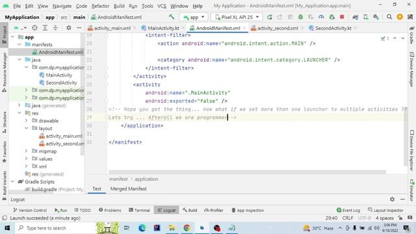Image resolution: width=416 pixels, height=234 pixels.
Task: Open the File menu
Action: coord(17,6)
